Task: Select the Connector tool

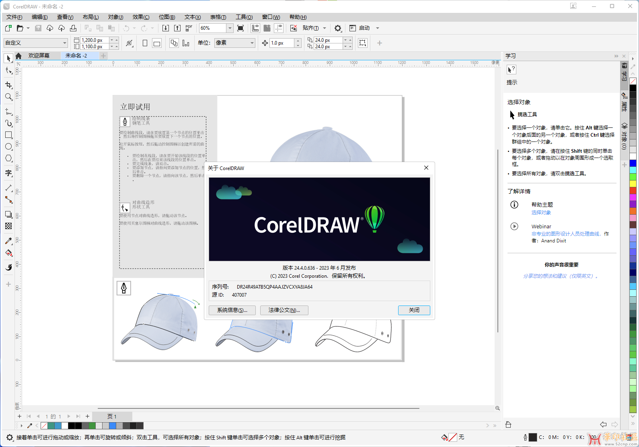Action: (8, 200)
